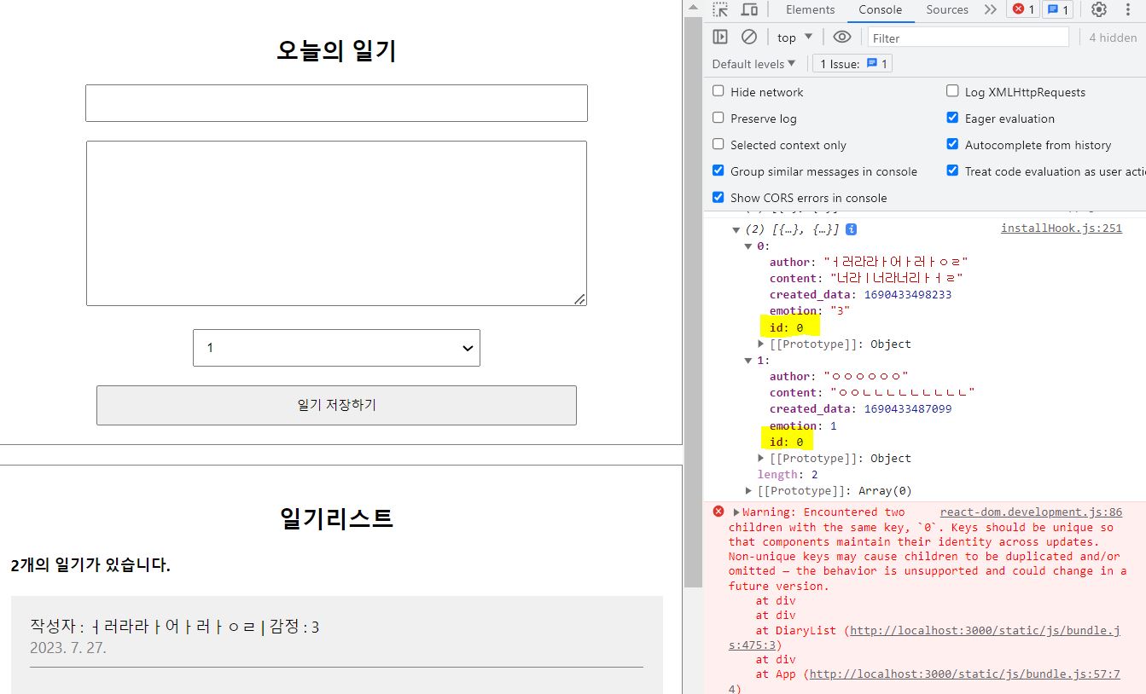Uncheck Autocomplete from history
This screenshot has height=694, width=1146.
952,144
